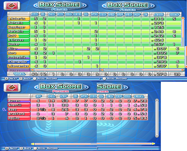Click the fielder vertical scrollbar track beside HR#

[183, 32]
